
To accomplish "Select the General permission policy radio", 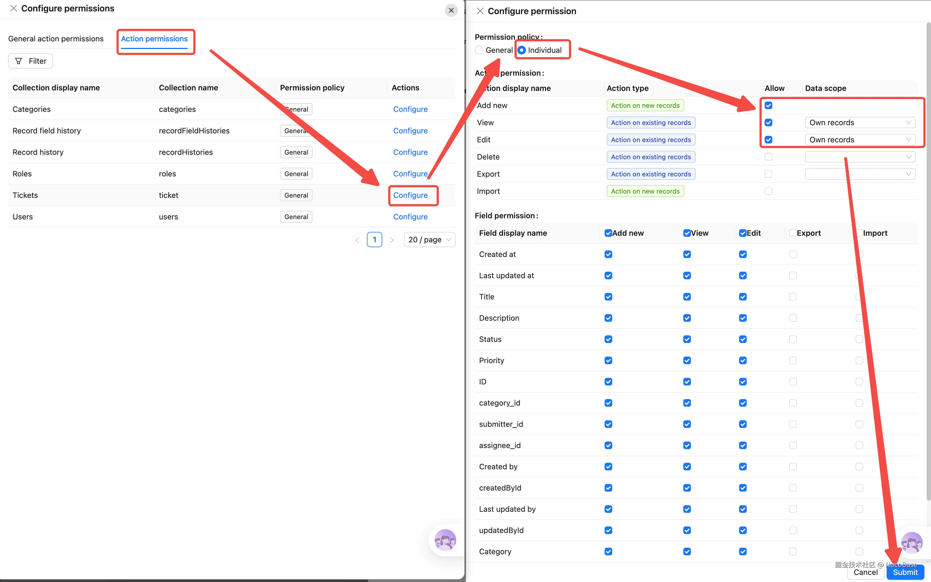I will click(479, 50).
